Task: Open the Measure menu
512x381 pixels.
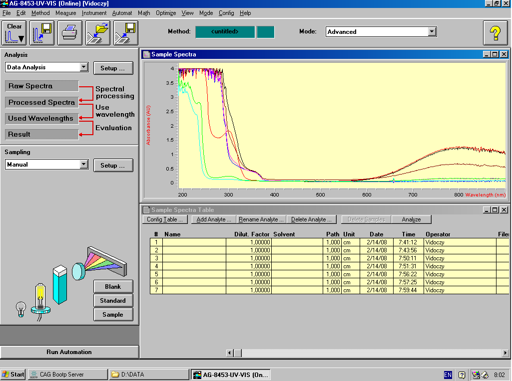Action: [65, 13]
